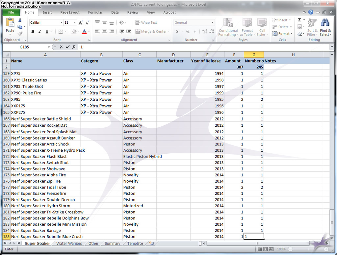The image size is (337, 255).
Task: Click the Insert Worksheet tab icon
Action: pyautogui.click(x=151, y=243)
